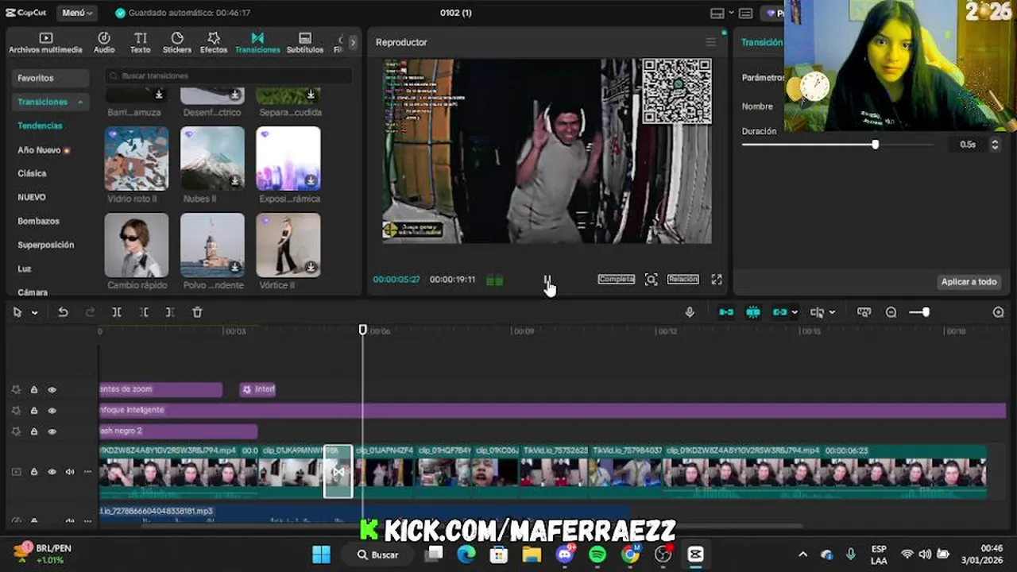Open Spotify from the taskbar
Image resolution: width=1017 pixels, height=572 pixels.
click(597, 555)
